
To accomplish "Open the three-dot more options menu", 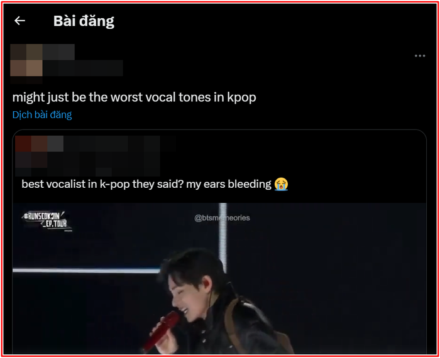I will (420, 56).
